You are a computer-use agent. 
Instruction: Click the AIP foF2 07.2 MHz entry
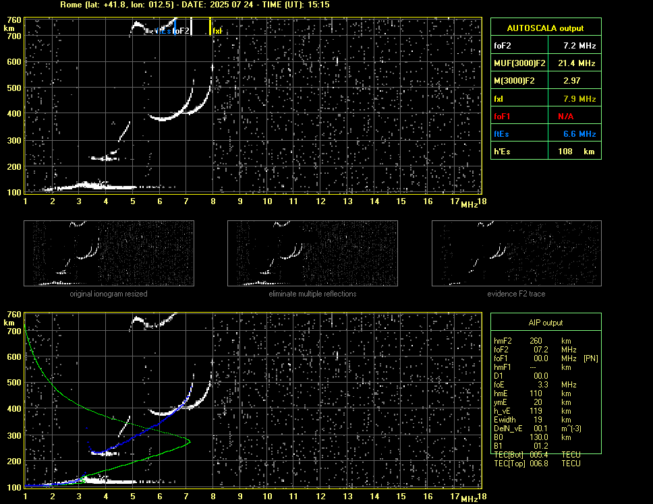[x=535, y=350]
